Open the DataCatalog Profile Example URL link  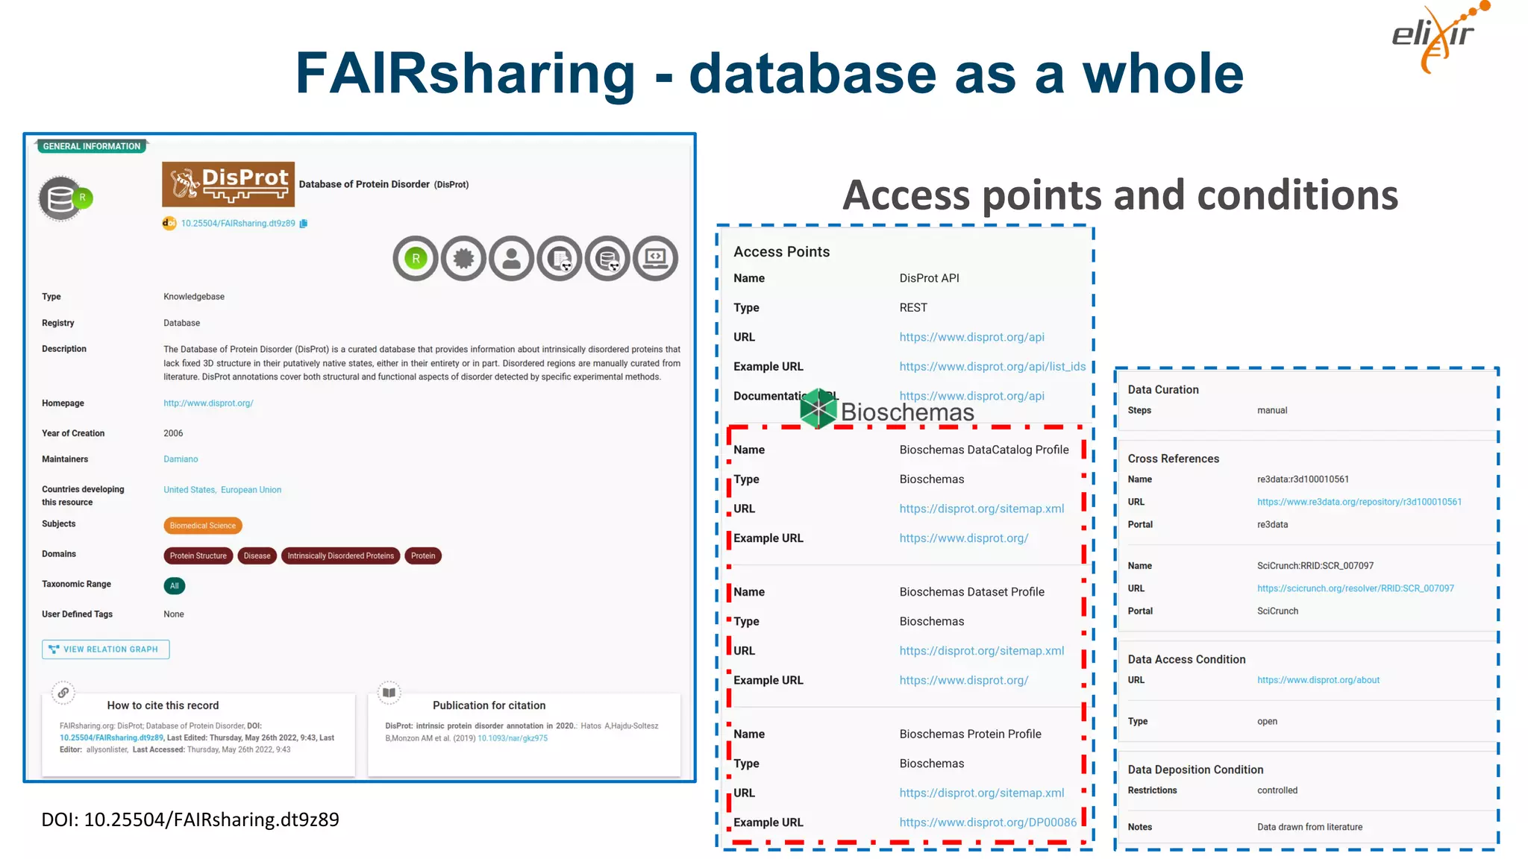(964, 538)
